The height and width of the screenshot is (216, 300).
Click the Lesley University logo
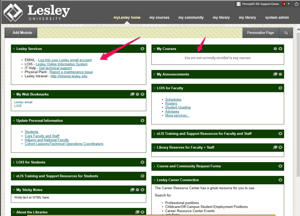click(x=37, y=12)
